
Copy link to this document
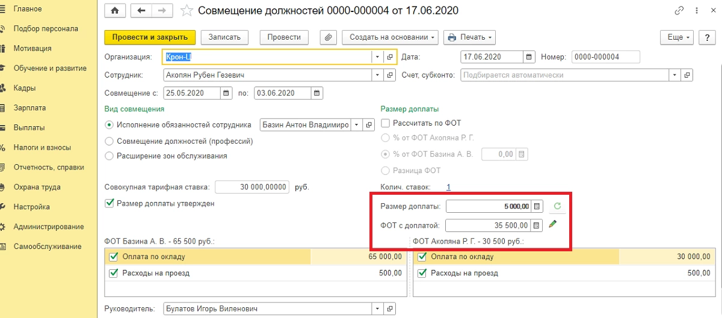[x=680, y=11]
